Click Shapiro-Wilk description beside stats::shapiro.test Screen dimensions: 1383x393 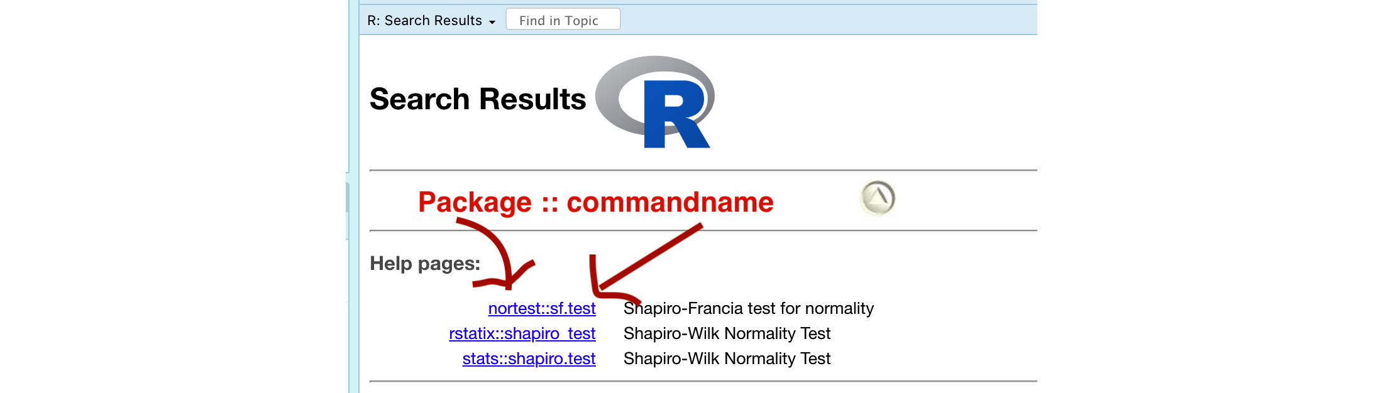point(727,358)
